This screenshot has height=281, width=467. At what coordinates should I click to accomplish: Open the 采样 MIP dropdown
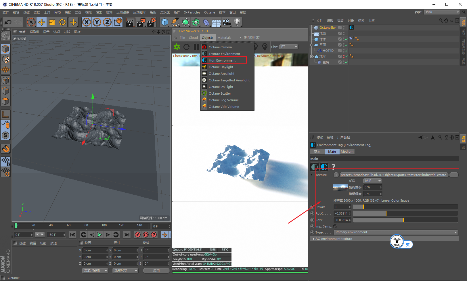click(x=372, y=181)
